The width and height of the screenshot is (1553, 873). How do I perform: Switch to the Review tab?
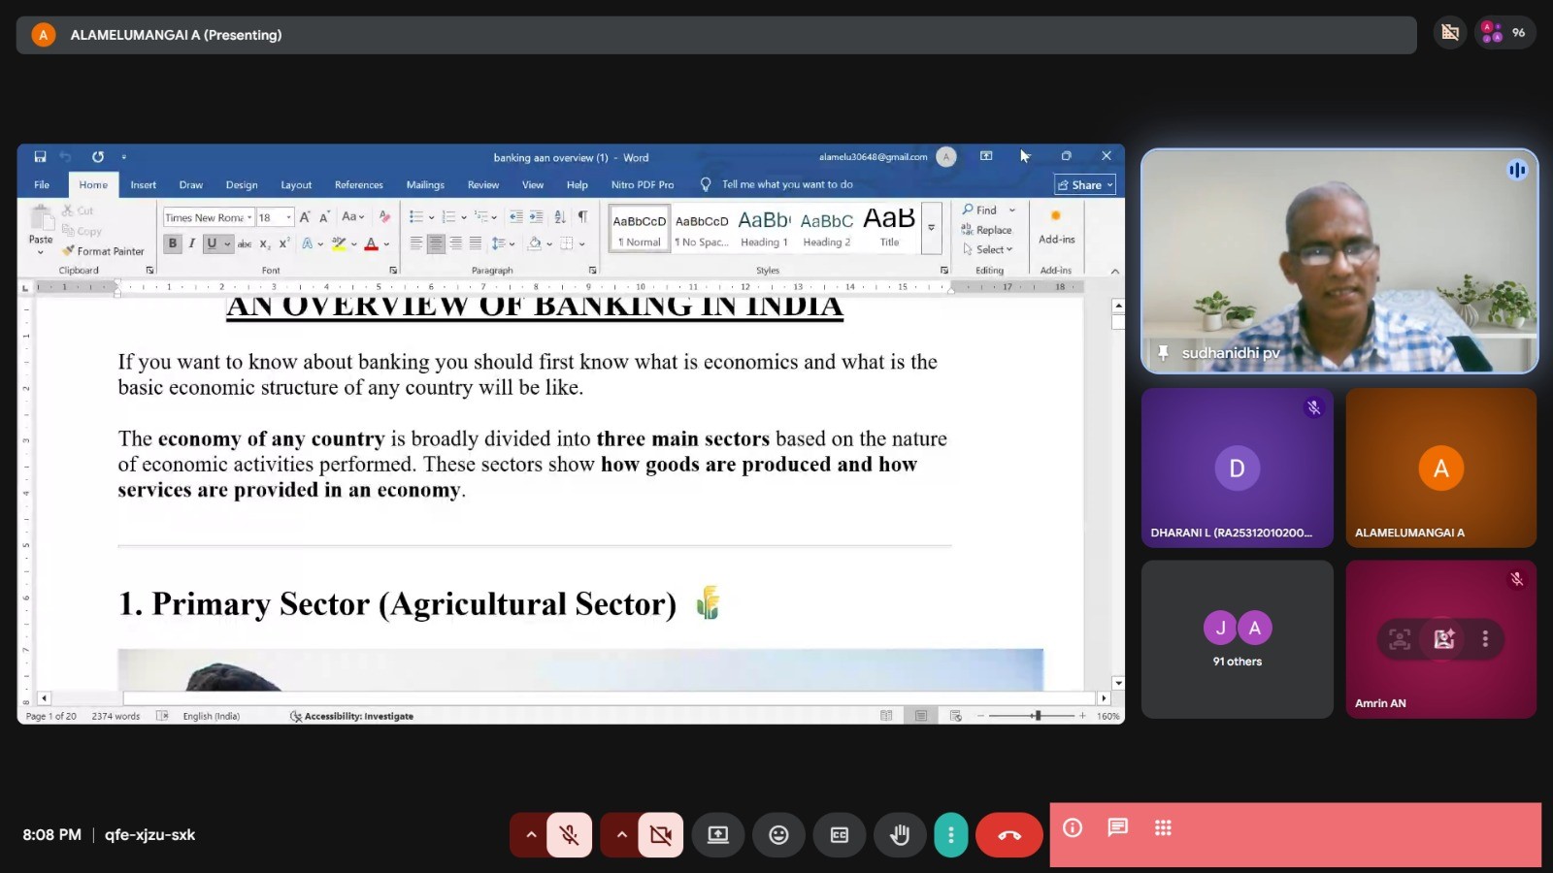pos(482,184)
